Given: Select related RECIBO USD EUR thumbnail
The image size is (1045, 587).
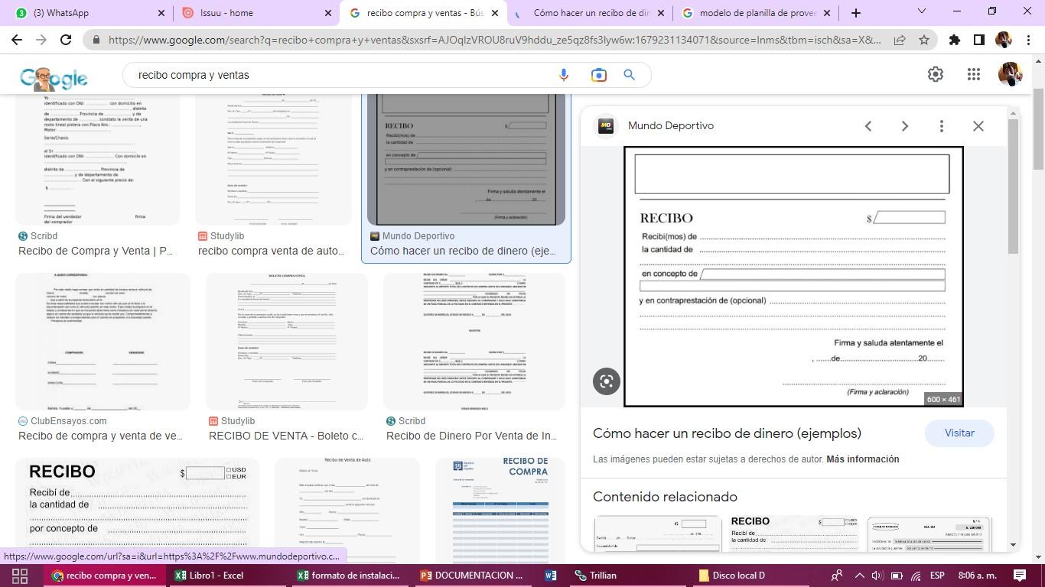Looking at the screenshot, I should (x=794, y=533).
